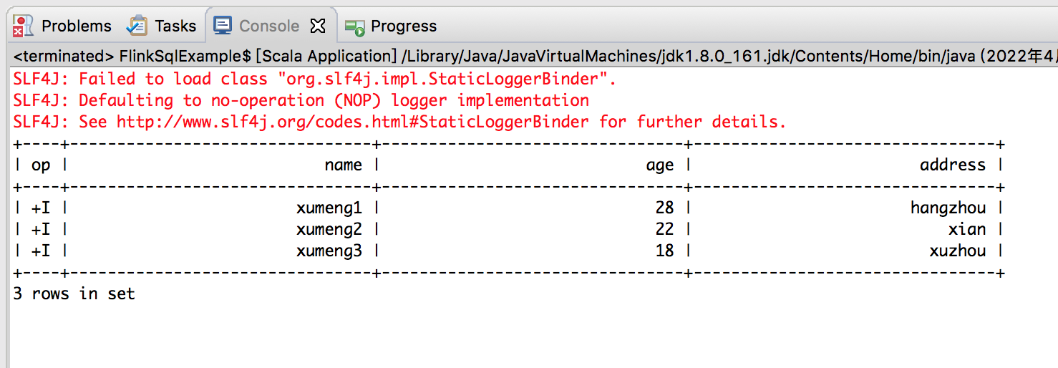Click the xuzhou address value
Viewport: 1058px width, 368px height.
pyautogui.click(x=958, y=251)
